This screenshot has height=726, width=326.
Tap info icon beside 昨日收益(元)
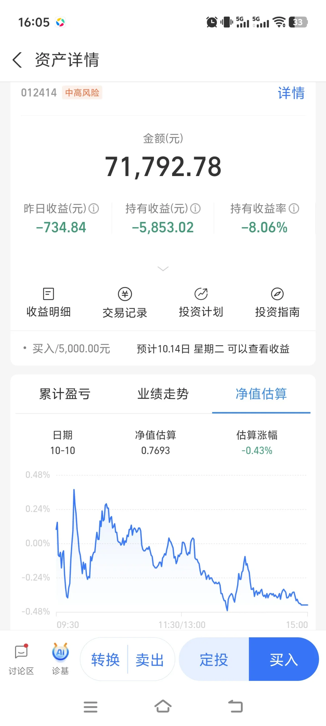point(94,208)
